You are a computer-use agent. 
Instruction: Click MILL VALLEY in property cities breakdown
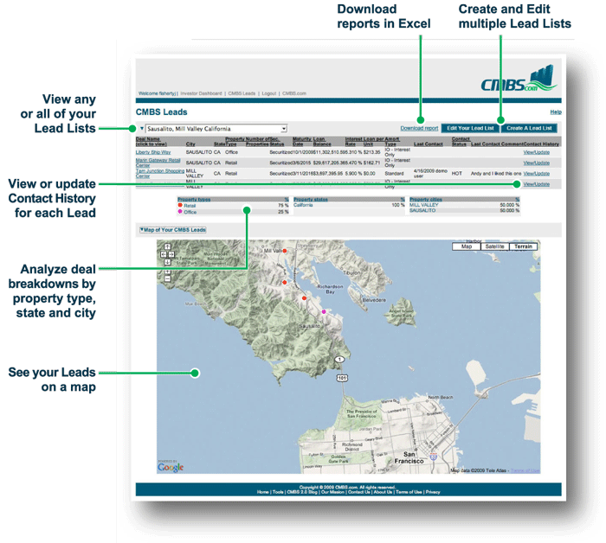coord(424,205)
